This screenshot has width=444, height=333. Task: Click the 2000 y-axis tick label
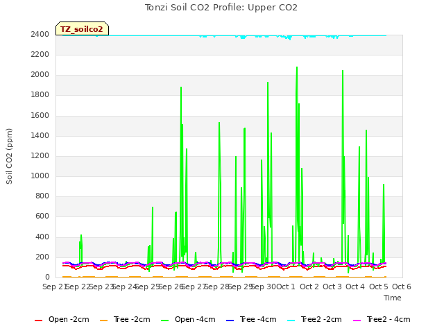click(x=40, y=75)
